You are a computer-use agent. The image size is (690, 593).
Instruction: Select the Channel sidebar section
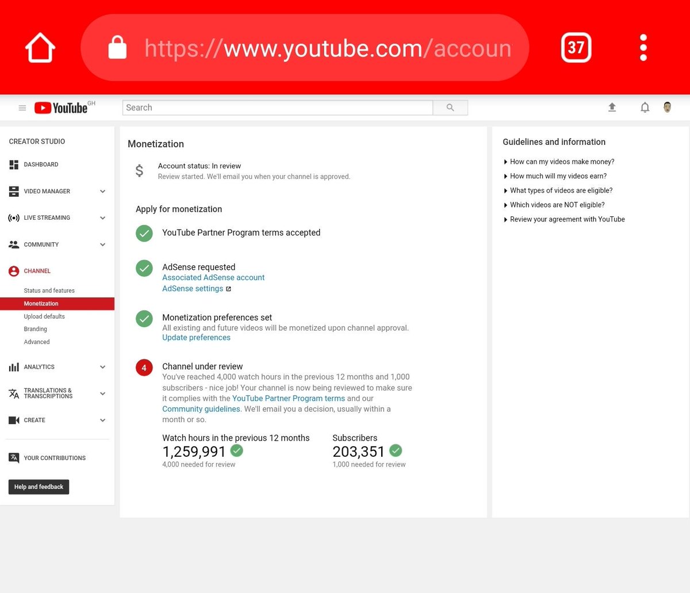pos(37,271)
